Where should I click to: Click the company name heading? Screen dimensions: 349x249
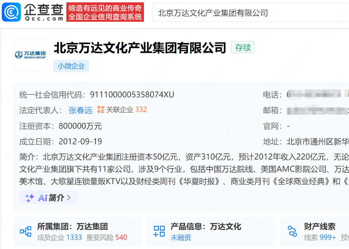point(140,48)
